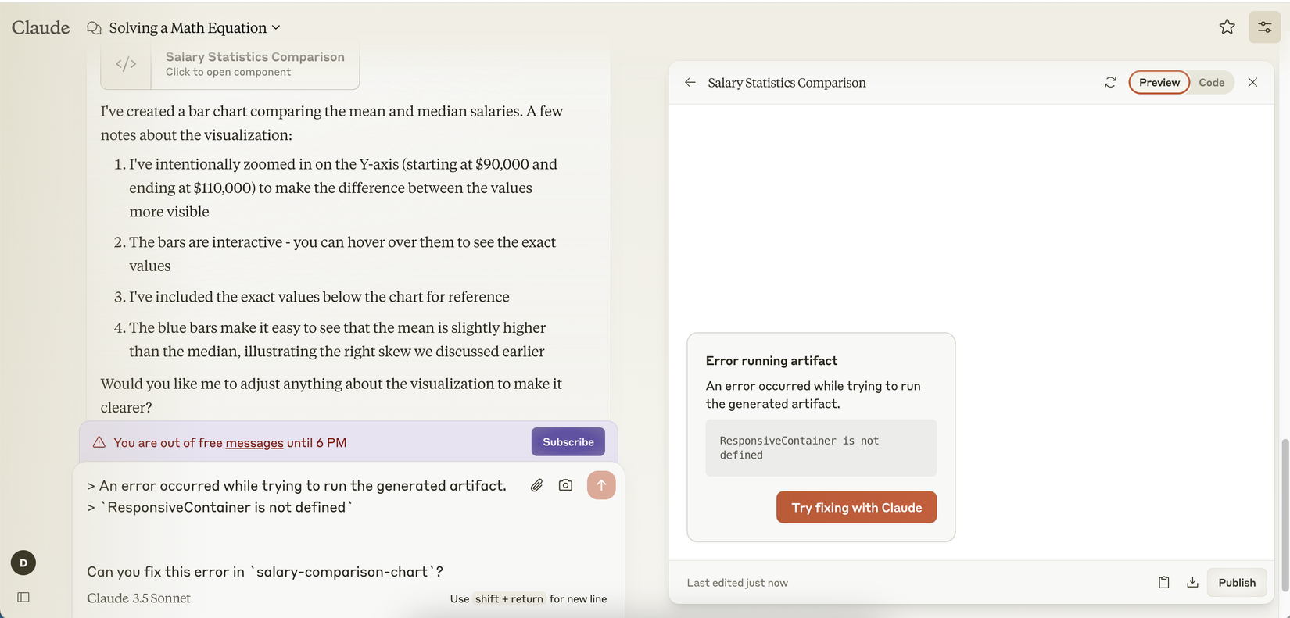
Task: Attach a file with paperclip icon
Action: tap(536, 485)
